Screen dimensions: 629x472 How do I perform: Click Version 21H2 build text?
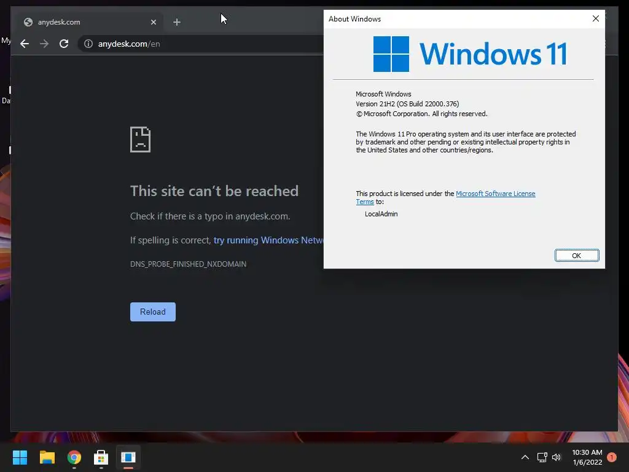click(x=407, y=104)
